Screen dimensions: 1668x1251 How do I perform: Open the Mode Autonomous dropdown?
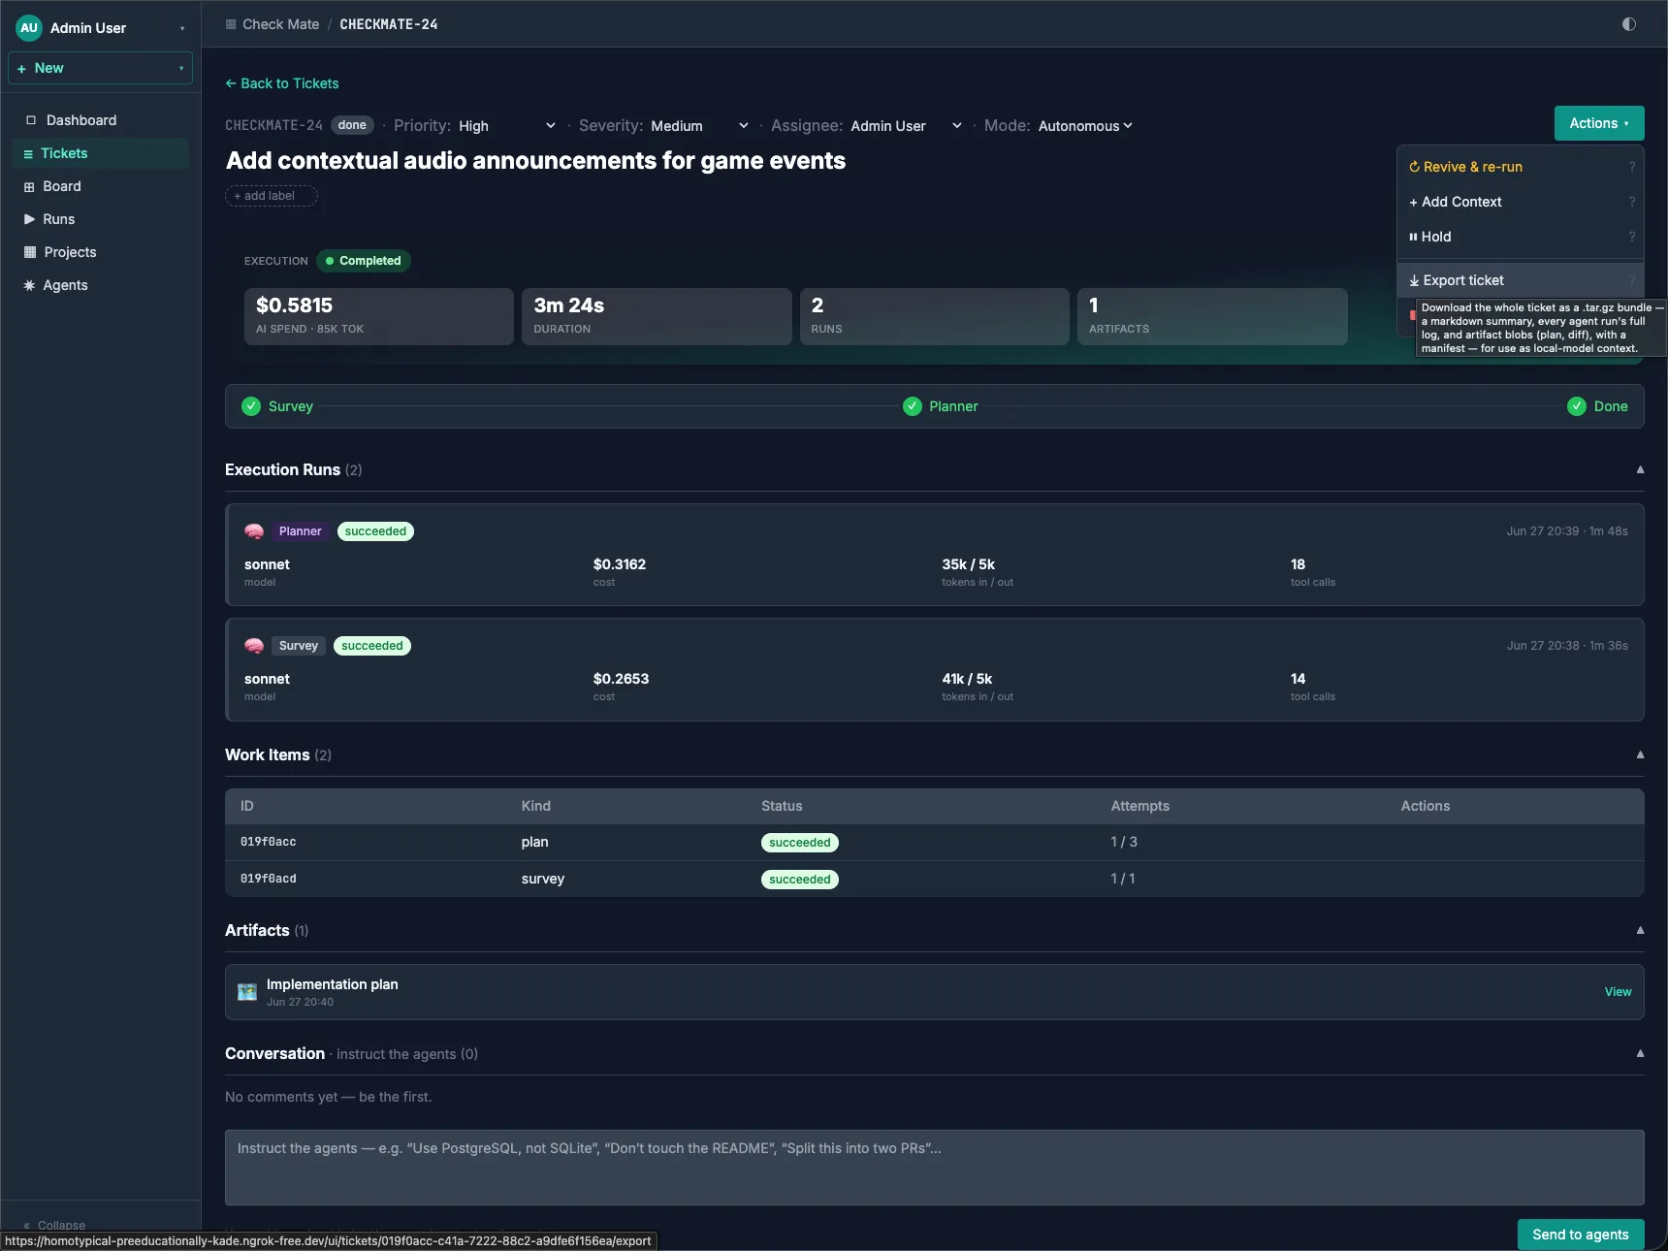1085,126
